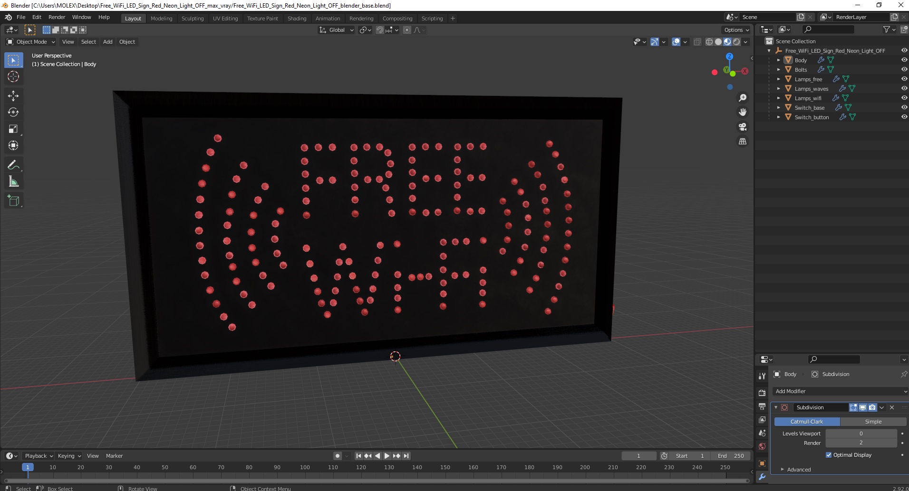Open the Global orientation dropdown
The width and height of the screenshot is (909, 491).
coord(337,30)
